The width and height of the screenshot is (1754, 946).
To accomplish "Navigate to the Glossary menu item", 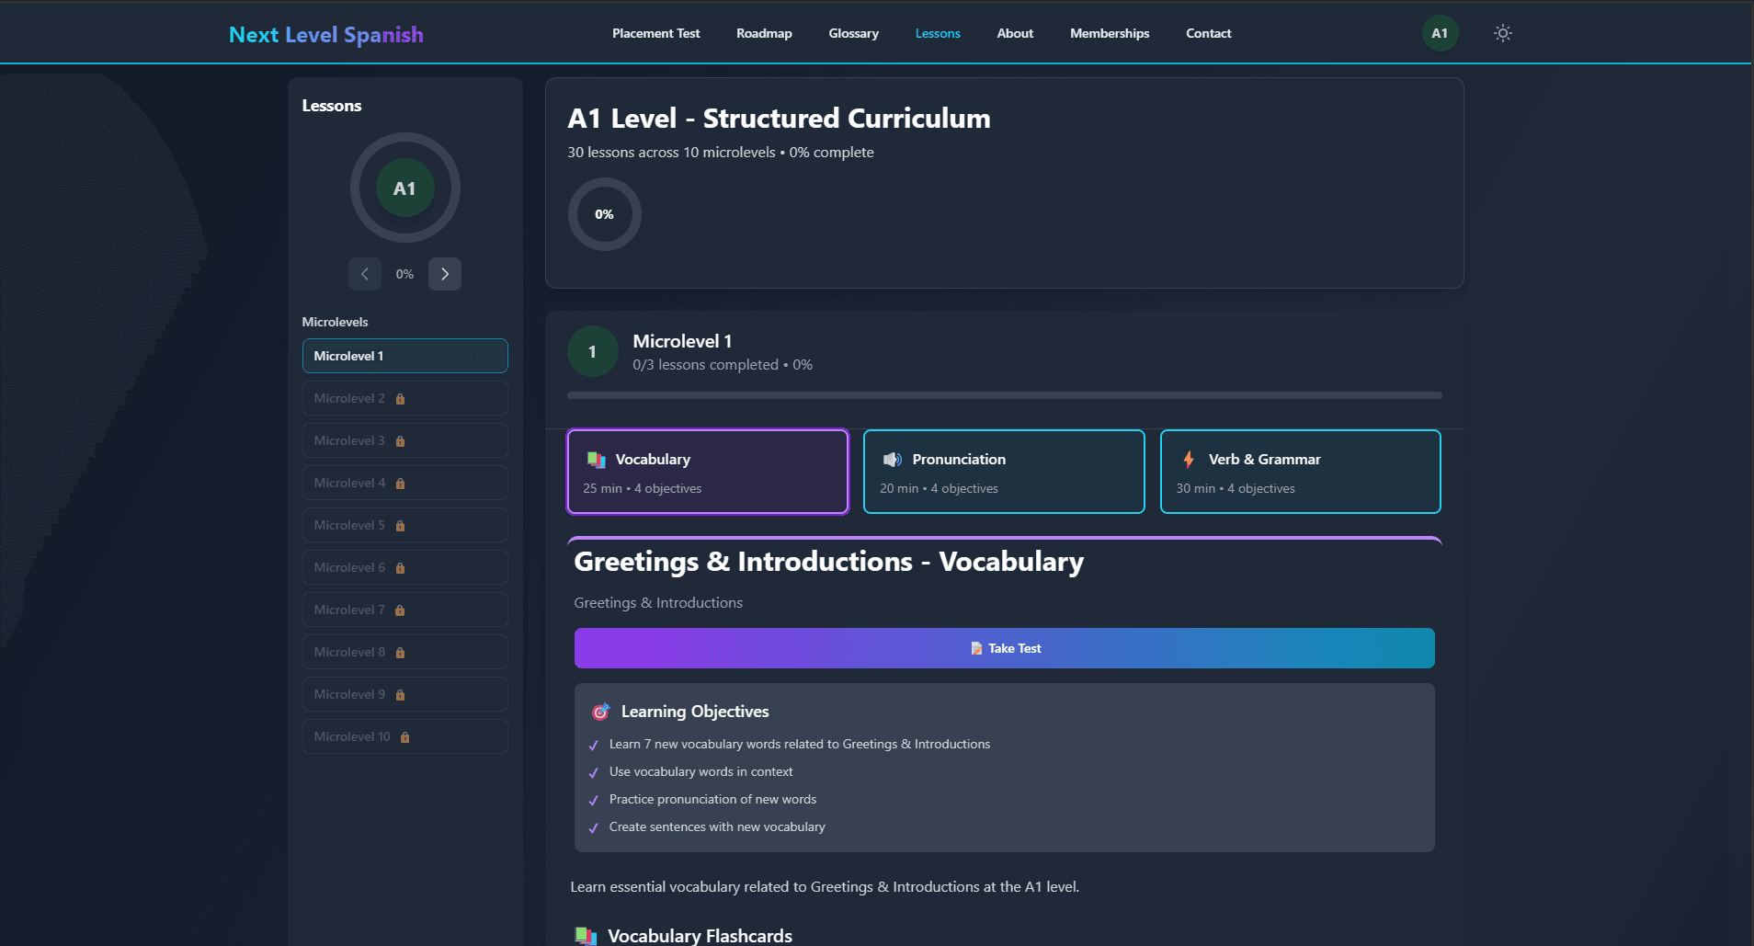I will coord(853,33).
